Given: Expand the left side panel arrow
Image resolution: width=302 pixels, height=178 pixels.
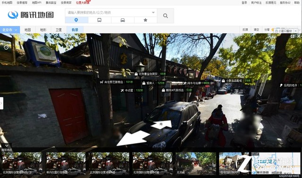Looking at the screenshot, I should [x=1, y=103].
